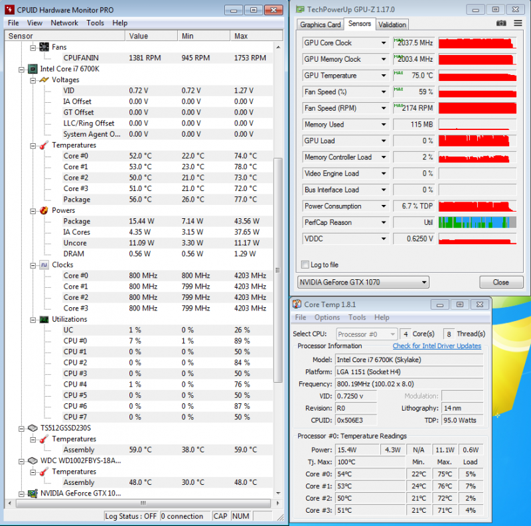Click the Intel Core i7 6700K chip icon
Image resolution: width=531 pixels, height=526 pixels.
pyautogui.click(x=33, y=69)
